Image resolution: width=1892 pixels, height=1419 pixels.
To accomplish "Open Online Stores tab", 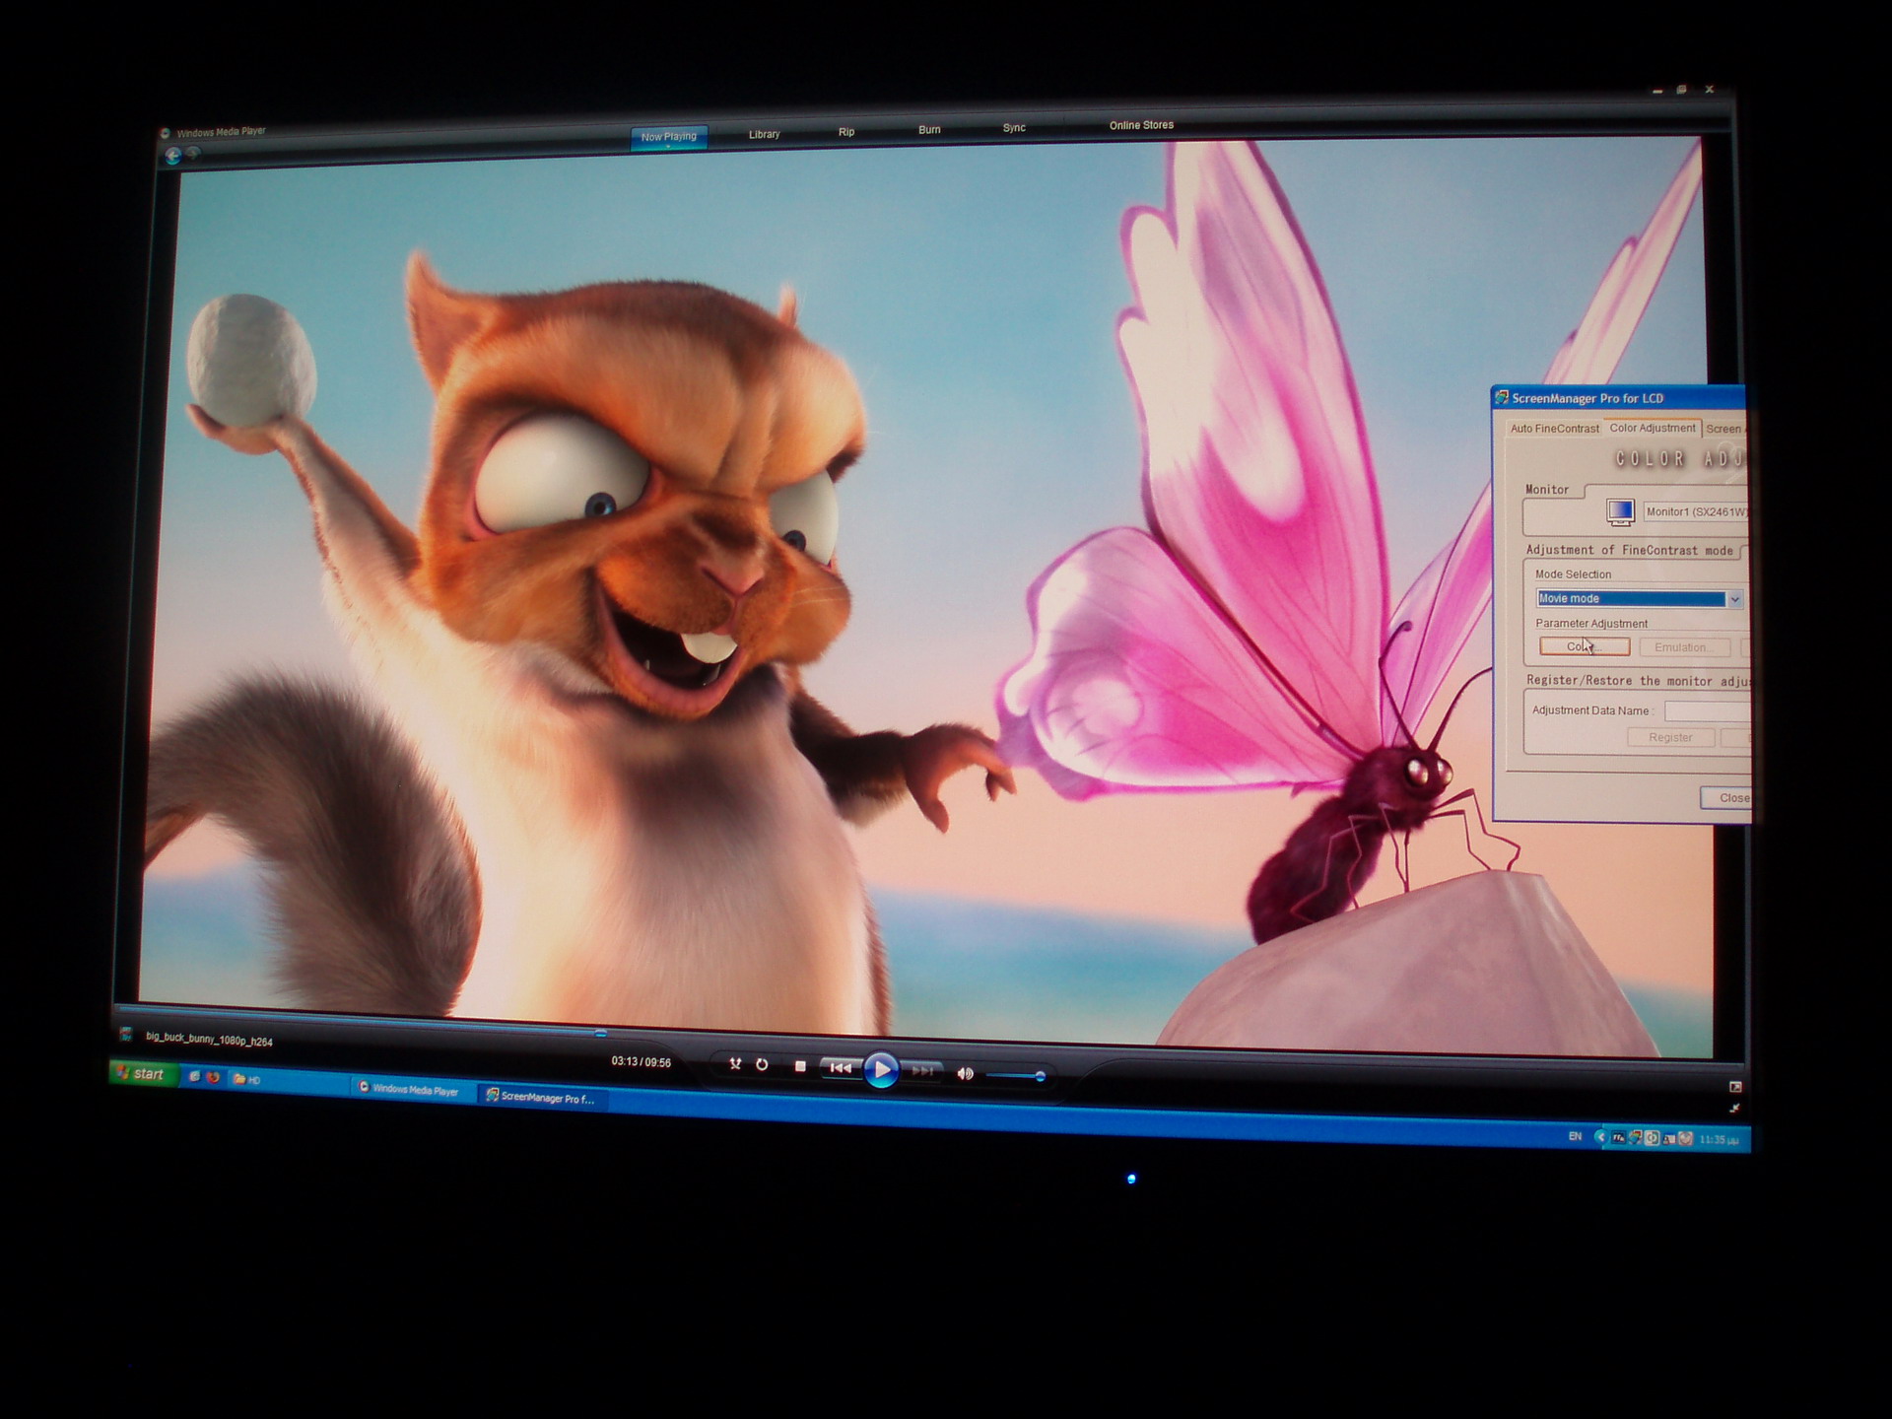I will point(1141,125).
